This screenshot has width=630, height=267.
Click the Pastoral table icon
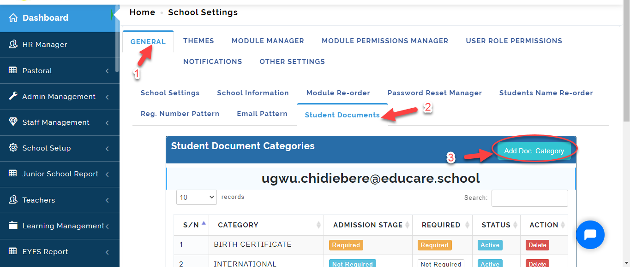[13, 70]
